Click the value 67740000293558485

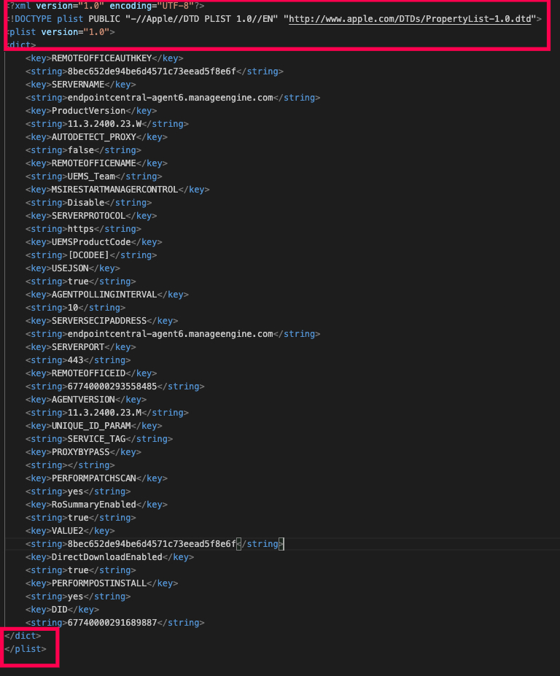pos(112,386)
